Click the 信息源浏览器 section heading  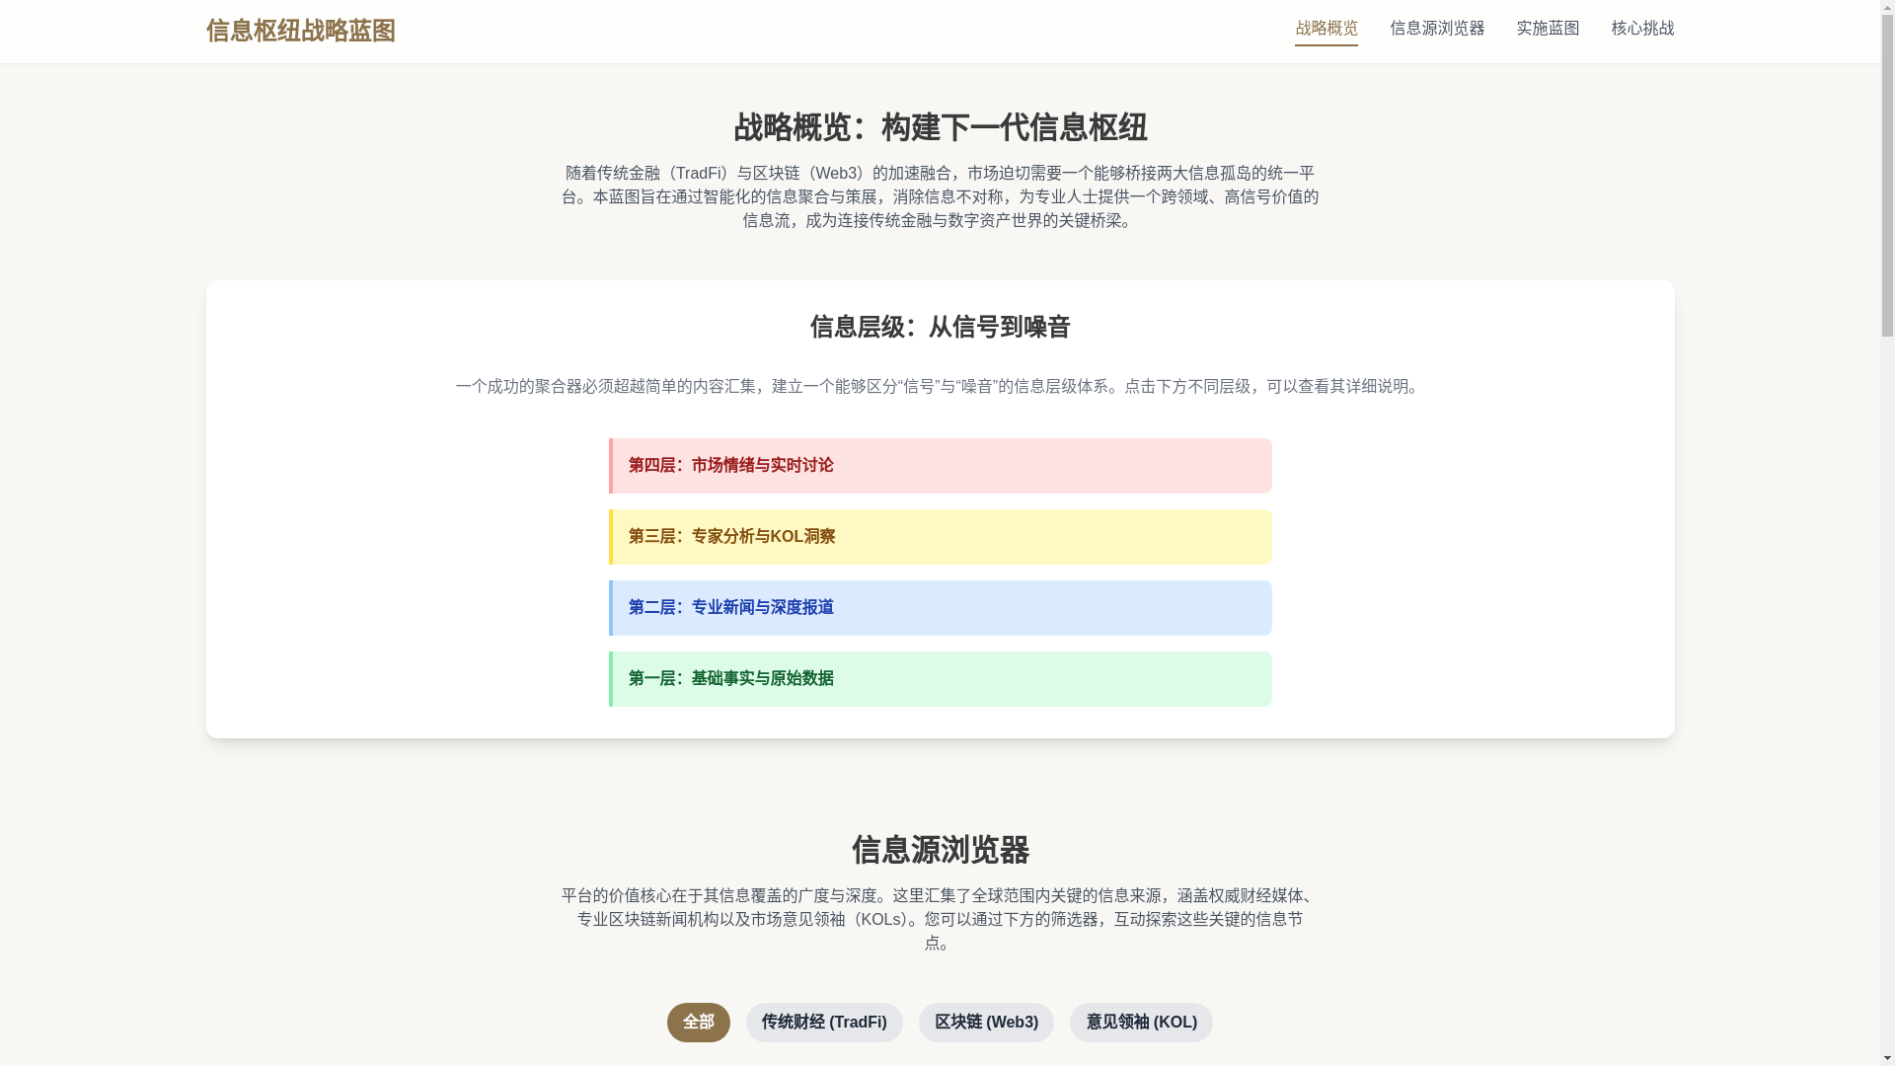pyautogui.click(x=940, y=850)
